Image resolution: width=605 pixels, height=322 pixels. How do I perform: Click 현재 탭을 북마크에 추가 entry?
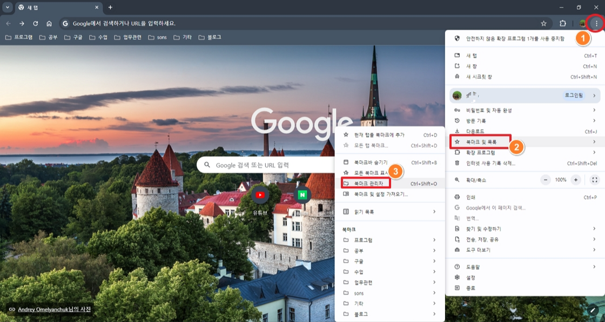(x=389, y=135)
